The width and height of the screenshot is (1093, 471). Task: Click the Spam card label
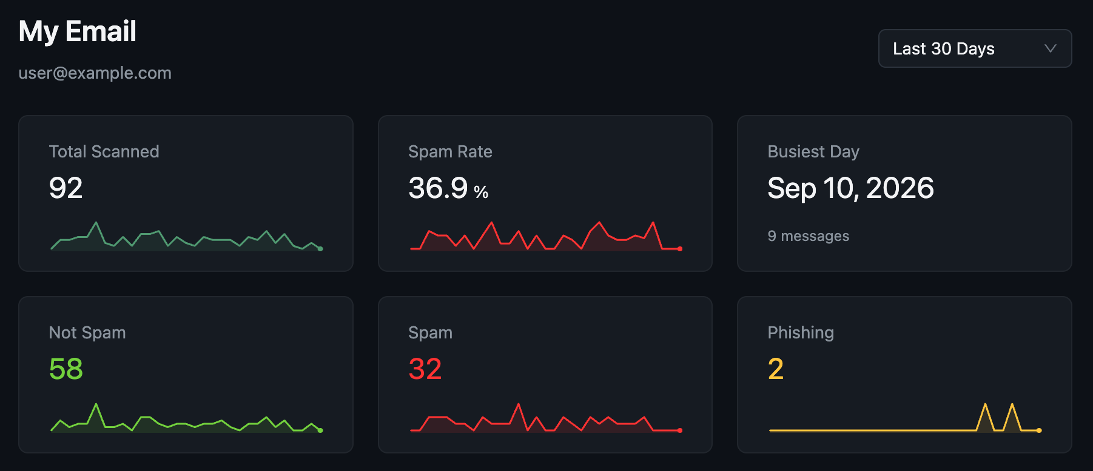pyautogui.click(x=430, y=333)
